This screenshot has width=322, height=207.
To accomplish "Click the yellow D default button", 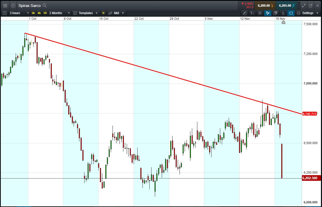I will (103, 13).
